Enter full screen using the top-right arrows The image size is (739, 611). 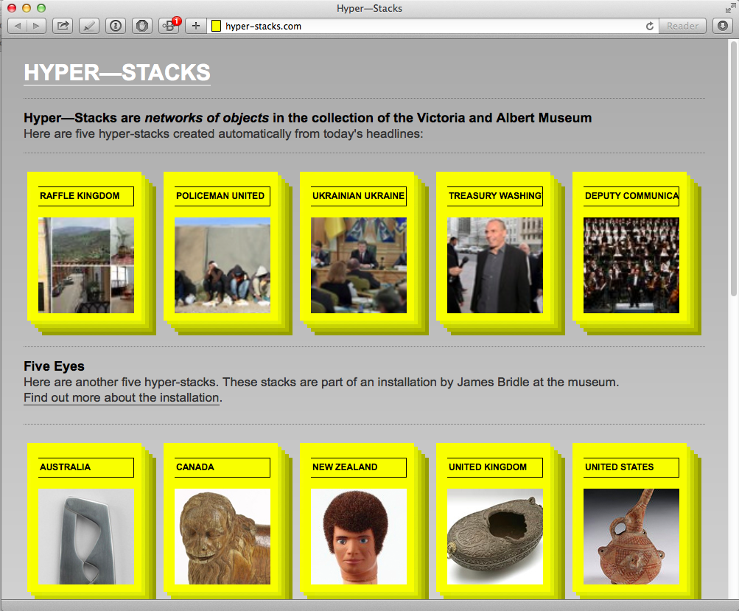point(730,7)
